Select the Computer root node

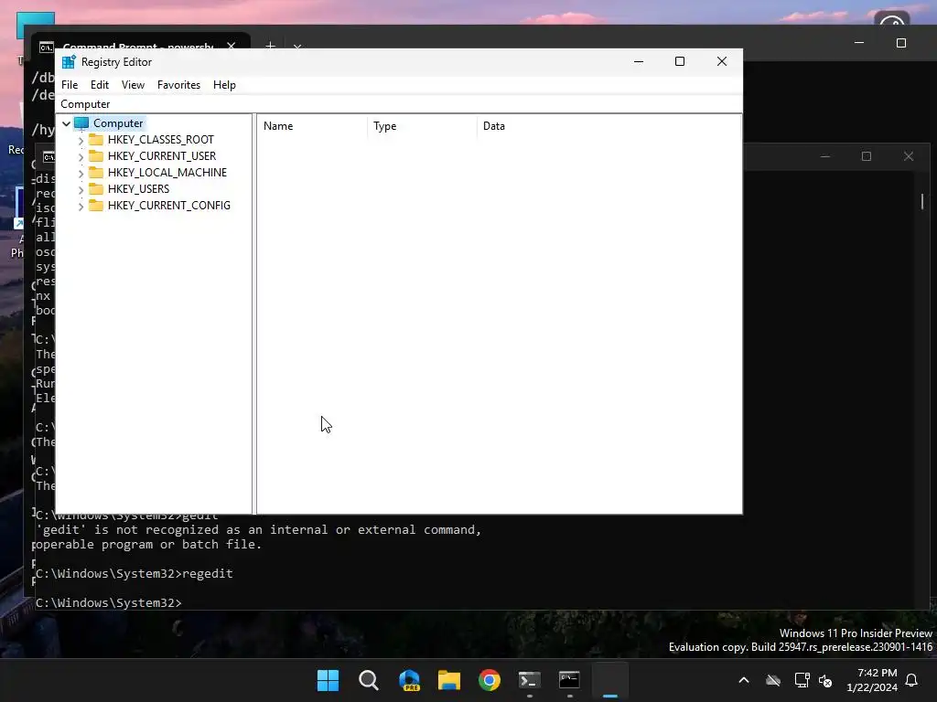pyautogui.click(x=118, y=123)
